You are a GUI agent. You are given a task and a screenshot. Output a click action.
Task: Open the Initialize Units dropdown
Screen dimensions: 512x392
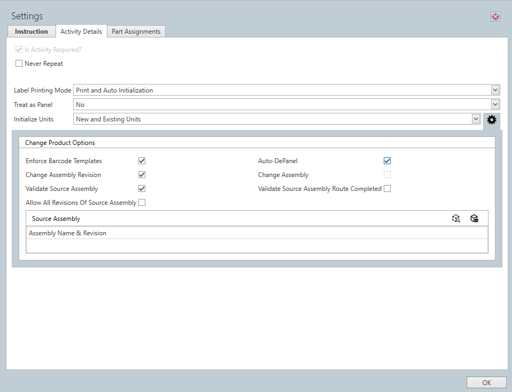[476, 119]
